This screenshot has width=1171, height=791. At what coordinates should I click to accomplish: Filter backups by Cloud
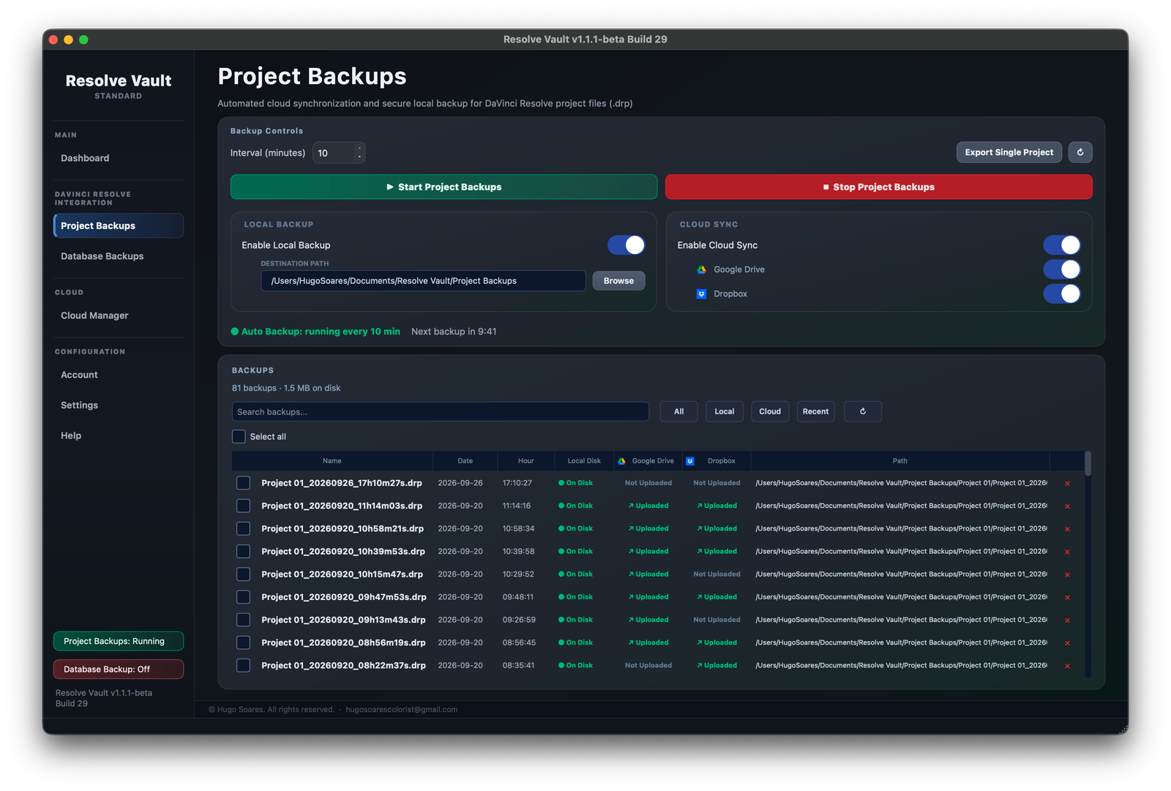[x=770, y=411]
